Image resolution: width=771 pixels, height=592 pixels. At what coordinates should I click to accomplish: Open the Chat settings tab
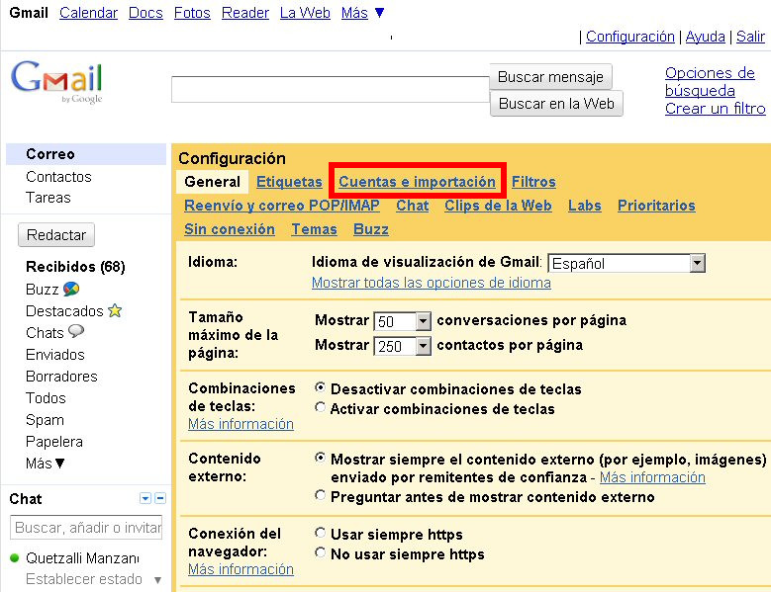point(413,206)
